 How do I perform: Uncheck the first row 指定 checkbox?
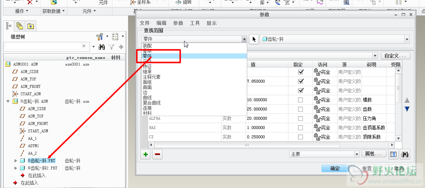click(301, 72)
